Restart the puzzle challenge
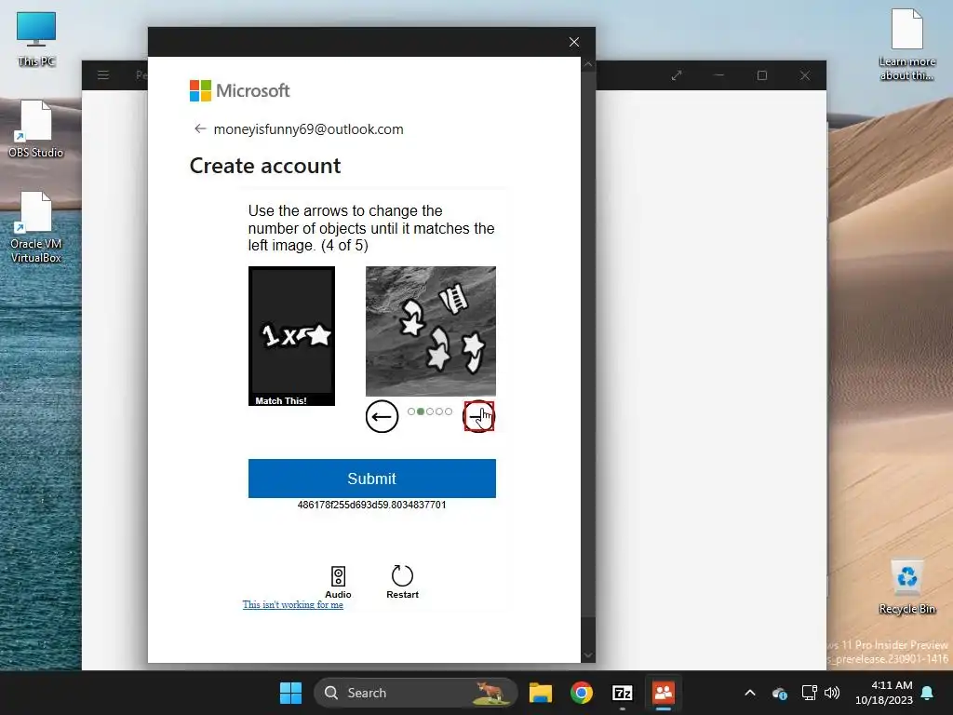Screen dimensions: 953x715 (402, 583)
